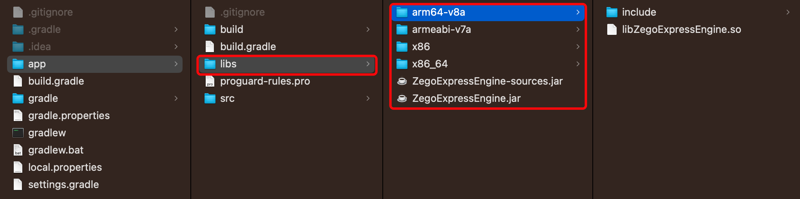Expand the libs folder chevron
This screenshot has height=199, width=800.
pos(368,64)
